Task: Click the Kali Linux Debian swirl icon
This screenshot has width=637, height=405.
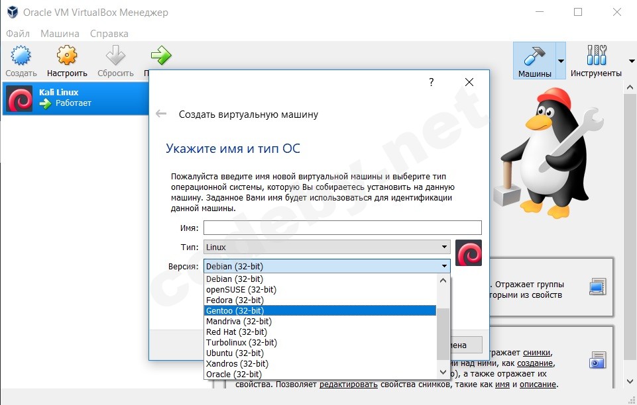Action: pos(19,99)
